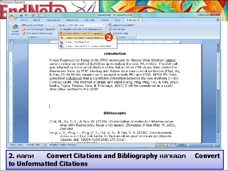The image size is (228, 171).
Task: Switch to Draft view
Action: tap(175, 145)
